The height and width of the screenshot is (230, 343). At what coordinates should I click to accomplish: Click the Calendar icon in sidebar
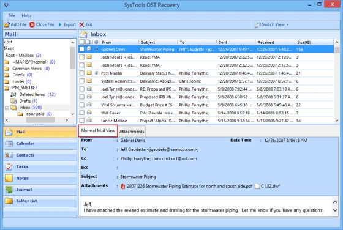[9, 144]
